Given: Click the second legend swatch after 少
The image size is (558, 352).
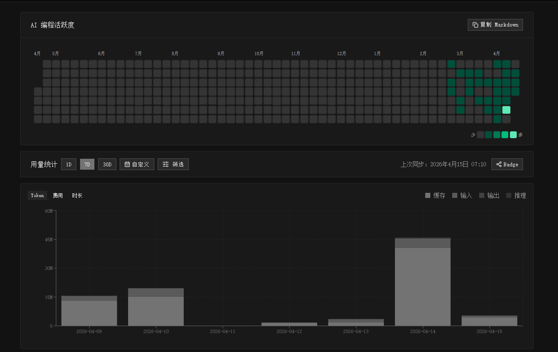Looking at the screenshot, I should 488,135.
